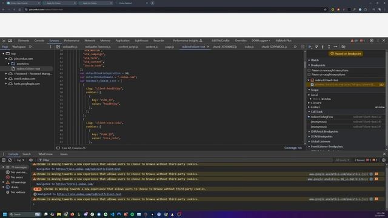Close the redirect?client=test file tab
Image resolution: width=388 pixels, height=218 pixels.
click(x=208, y=47)
